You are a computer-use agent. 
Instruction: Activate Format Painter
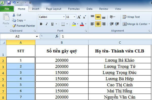click(x=24, y=26)
